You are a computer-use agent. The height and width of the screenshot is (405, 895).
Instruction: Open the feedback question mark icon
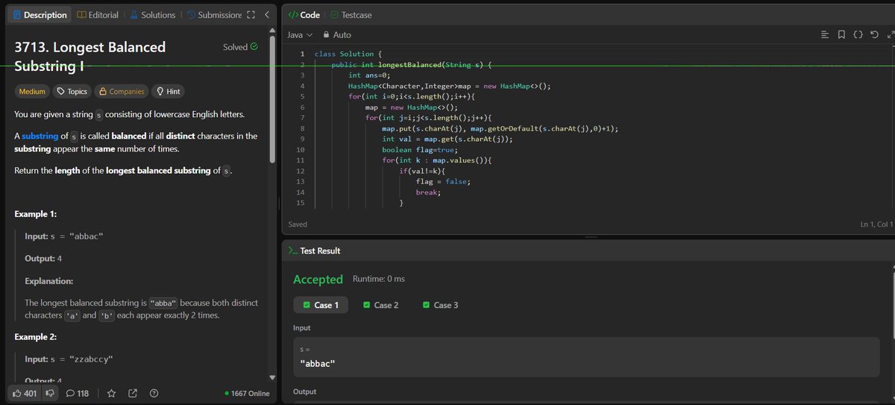coord(154,393)
